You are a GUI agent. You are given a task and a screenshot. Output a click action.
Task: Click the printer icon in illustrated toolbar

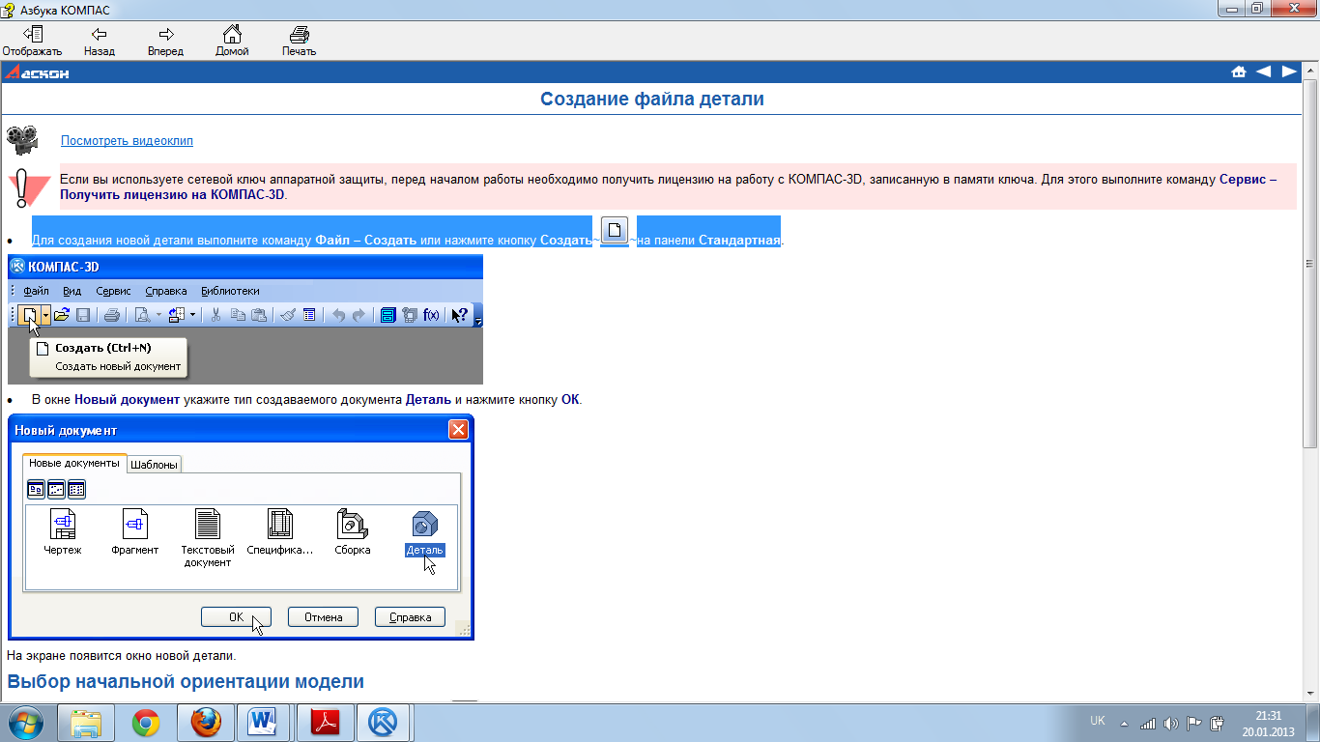[112, 315]
